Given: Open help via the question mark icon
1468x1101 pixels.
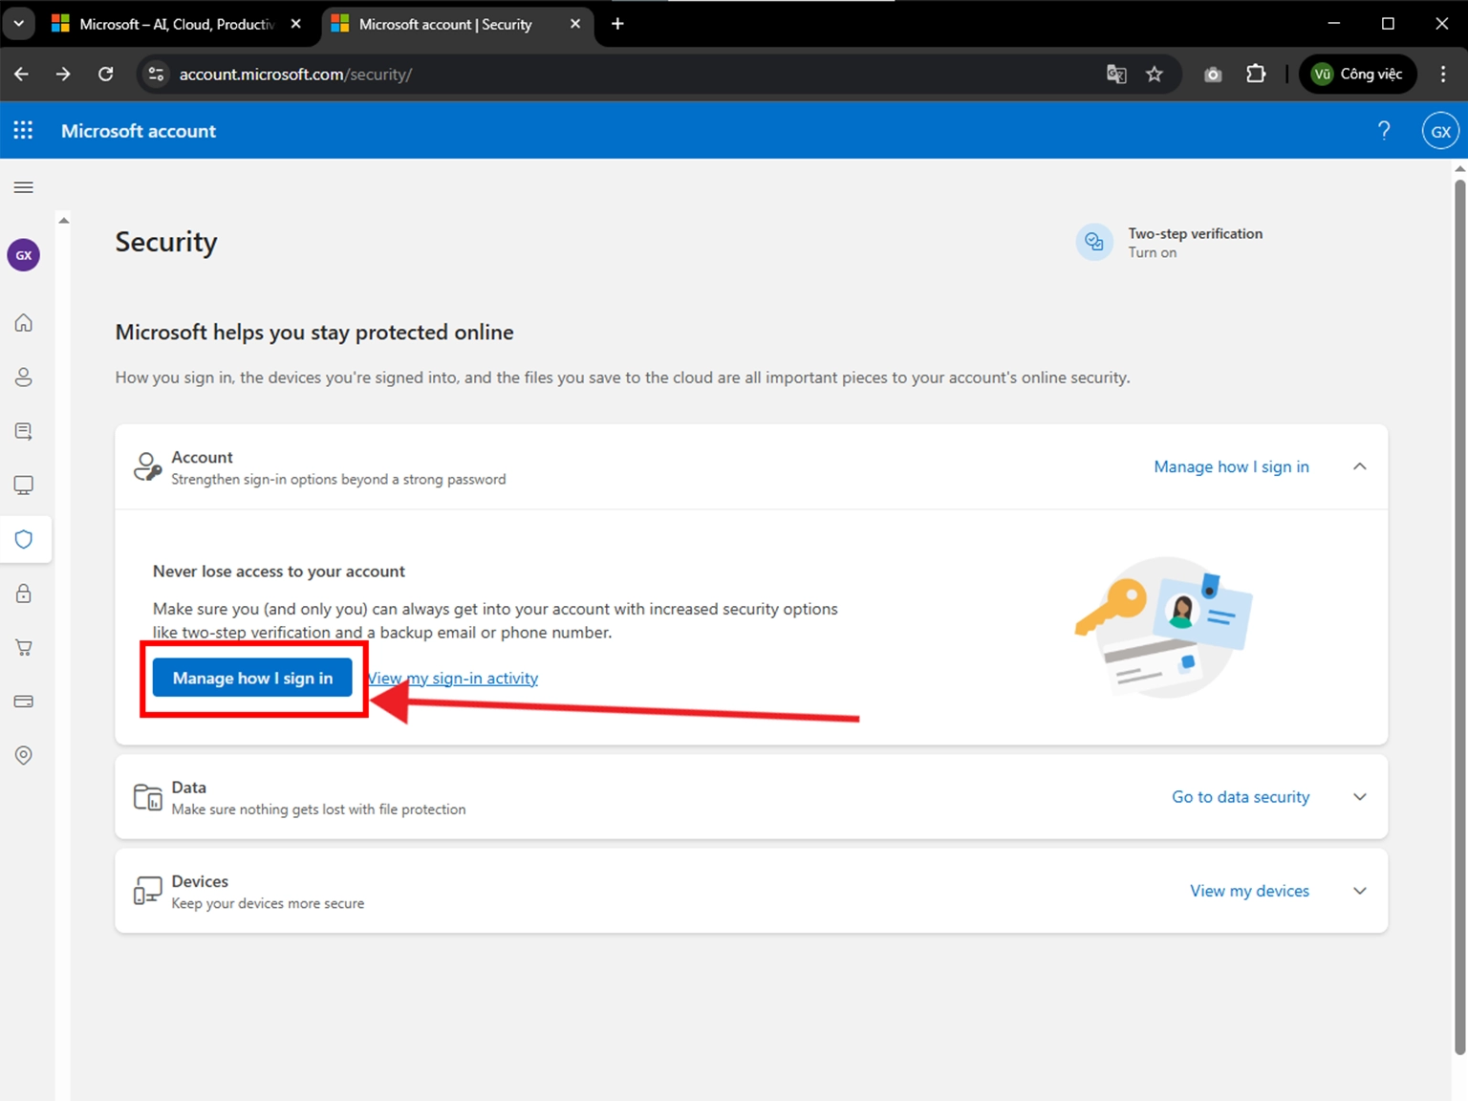Looking at the screenshot, I should (x=1384, y=130).
